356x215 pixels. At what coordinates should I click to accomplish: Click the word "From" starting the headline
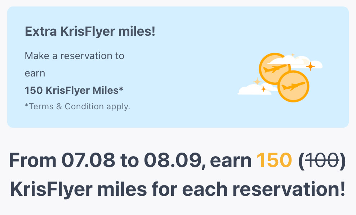point(32,161)
